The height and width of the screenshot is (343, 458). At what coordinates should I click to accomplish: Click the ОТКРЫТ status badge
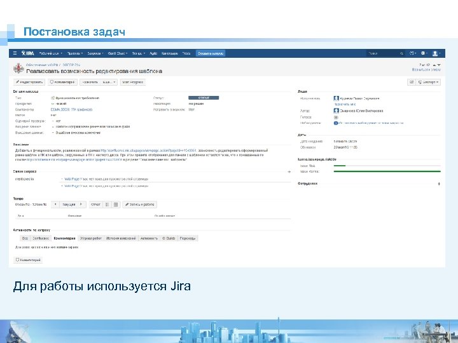tap(204, 98)
